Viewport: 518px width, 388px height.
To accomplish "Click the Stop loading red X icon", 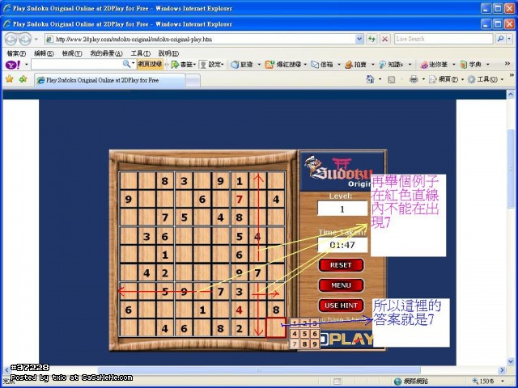I will [x=385, y=39].
